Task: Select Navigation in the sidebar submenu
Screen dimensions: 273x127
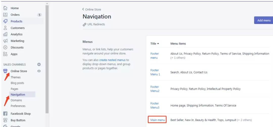Action: pyautogui.click(x=18, y=94)
